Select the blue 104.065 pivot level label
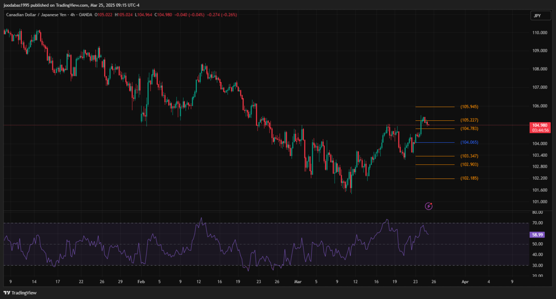Viewport: 556px width, 299px height. [469, 142]
